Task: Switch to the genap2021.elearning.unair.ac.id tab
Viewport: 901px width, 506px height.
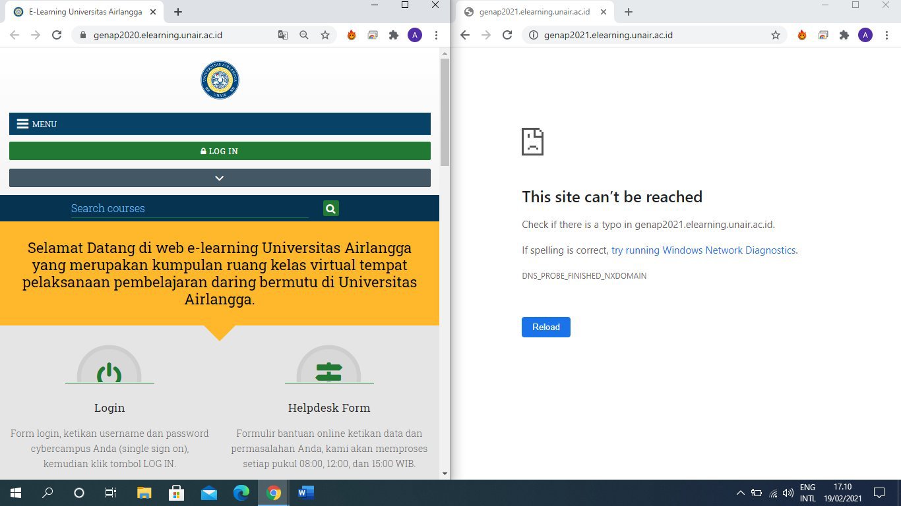Action: 536,12
